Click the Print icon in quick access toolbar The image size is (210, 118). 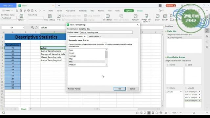pos(29,10)
